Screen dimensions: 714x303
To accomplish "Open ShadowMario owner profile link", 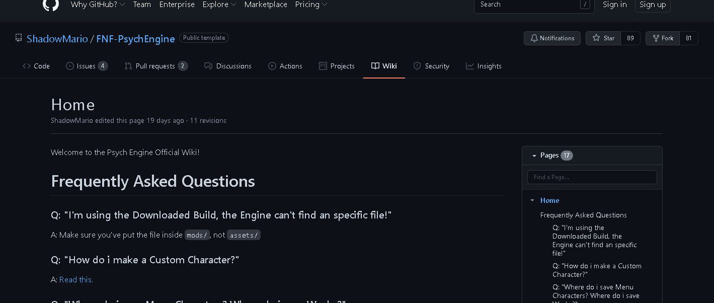I will [57, 39].
